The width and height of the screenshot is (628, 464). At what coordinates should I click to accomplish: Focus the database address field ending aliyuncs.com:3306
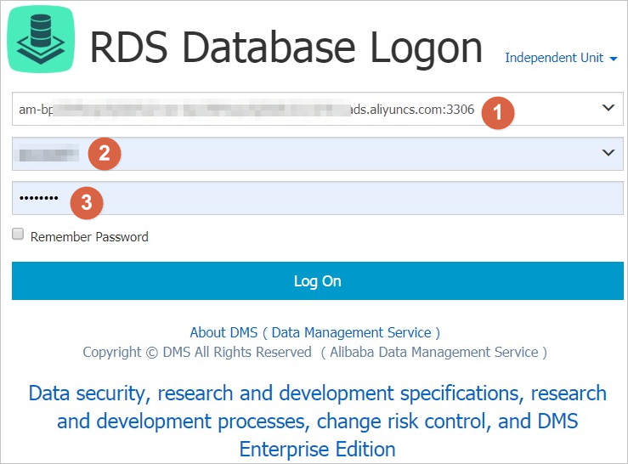click(x=317, y=109)
